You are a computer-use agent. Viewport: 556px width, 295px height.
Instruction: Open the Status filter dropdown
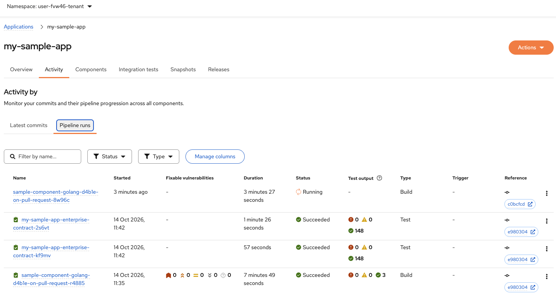pyautogui.click(x=110, y=156)
